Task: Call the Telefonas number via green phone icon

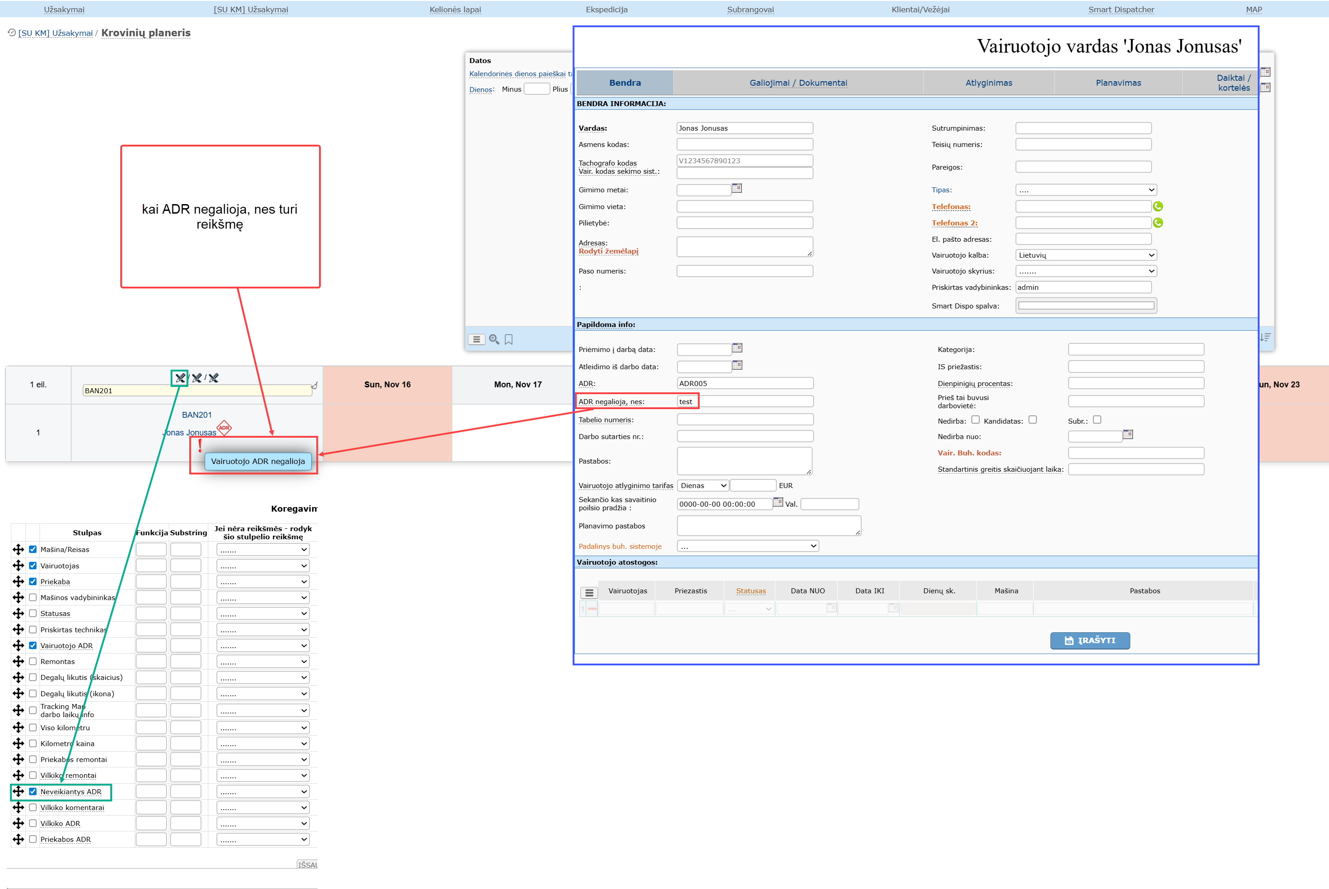Action: click(x=1157, y=206)
